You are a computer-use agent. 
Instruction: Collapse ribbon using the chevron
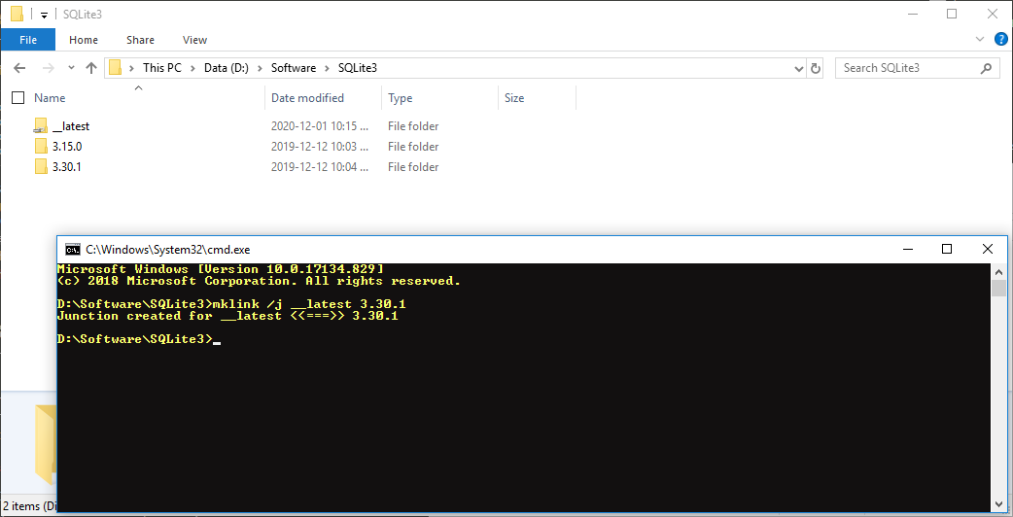click(x=979, y=40)
